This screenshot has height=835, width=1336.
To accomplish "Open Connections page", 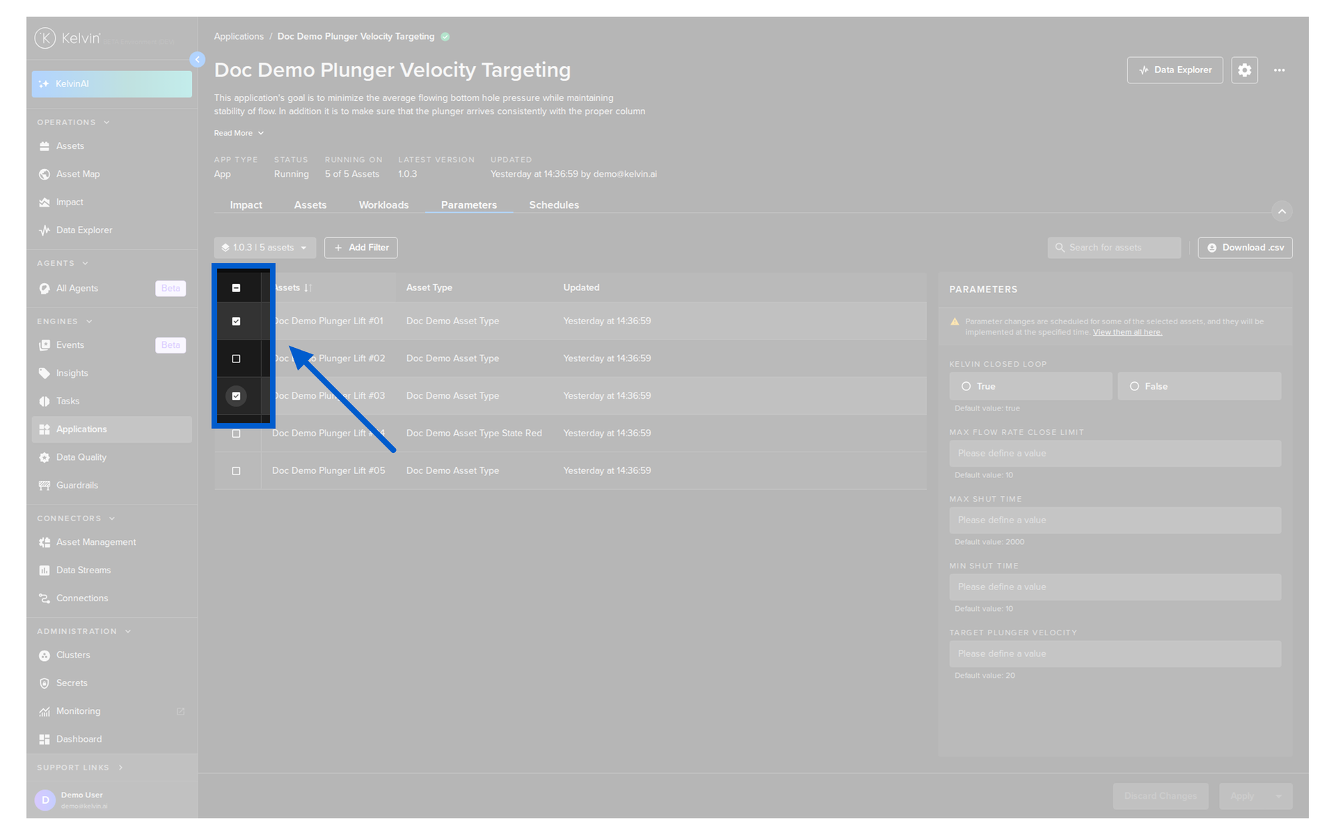I will pyautogui.click(x=82, y=598).
